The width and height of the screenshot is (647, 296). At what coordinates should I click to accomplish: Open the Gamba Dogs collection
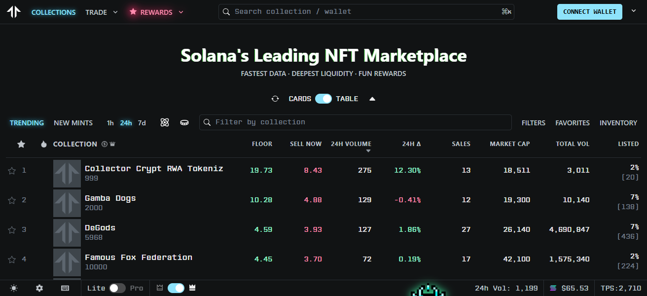[110, 198]
